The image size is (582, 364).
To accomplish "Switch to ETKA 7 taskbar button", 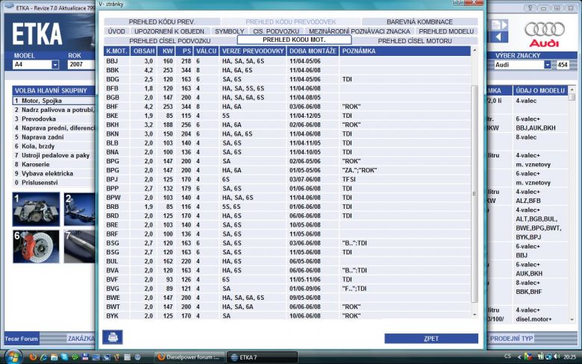I will (262, 357).
